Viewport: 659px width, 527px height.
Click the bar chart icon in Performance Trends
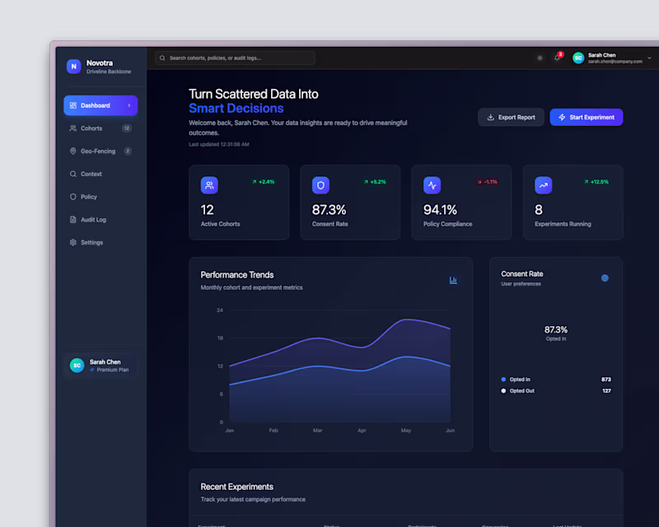453,280
